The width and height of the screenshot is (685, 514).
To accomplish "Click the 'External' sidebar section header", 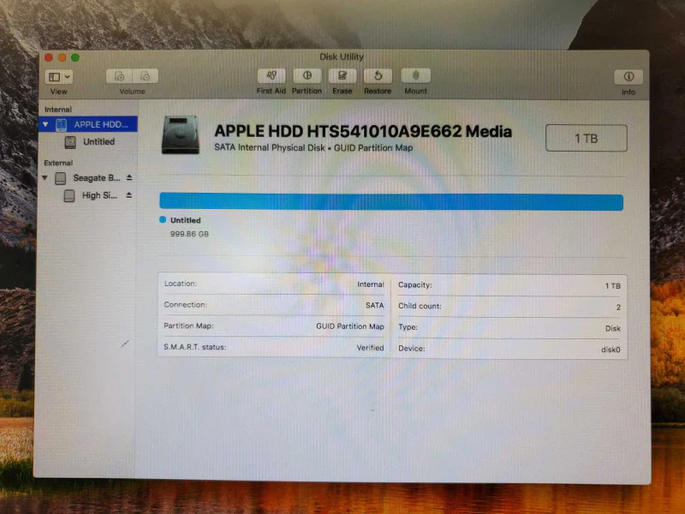I will pyautogui.click(x=58, y=163).
